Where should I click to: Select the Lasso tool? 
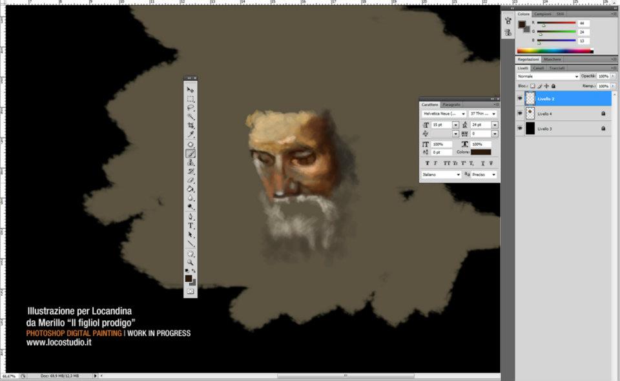(x=191, y=107)
